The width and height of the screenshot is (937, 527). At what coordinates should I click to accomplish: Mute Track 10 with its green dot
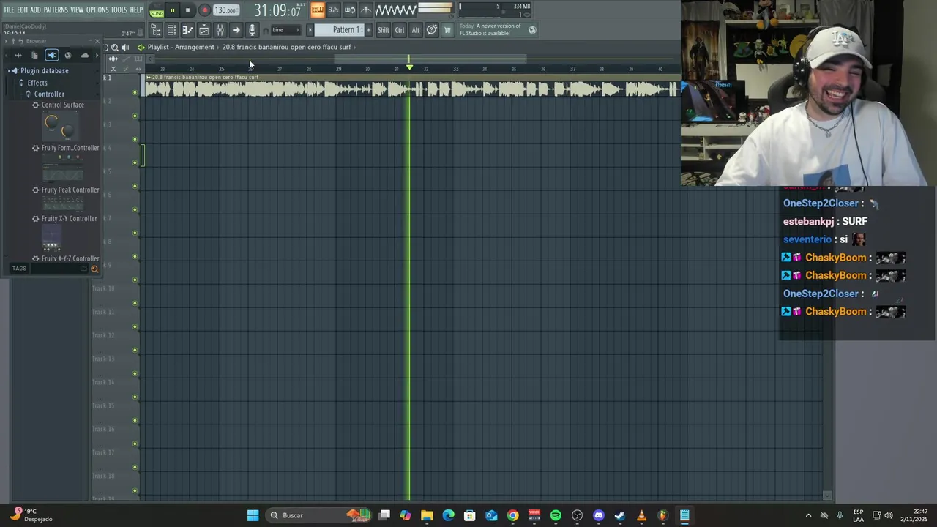click(135, 303)
